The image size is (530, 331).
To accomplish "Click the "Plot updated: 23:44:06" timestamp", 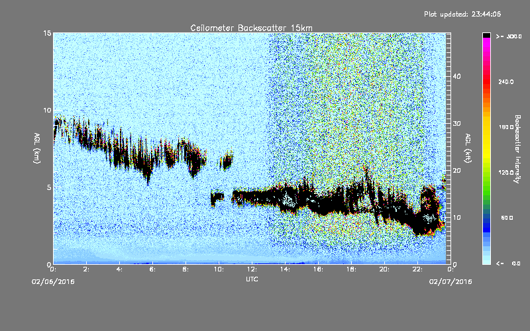I will coord(462,14).
